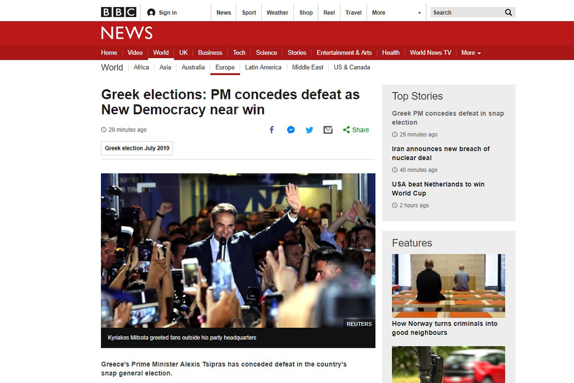This screenshot has width=574, height=383.
Task: Click the Search input field
Action: 466,12
